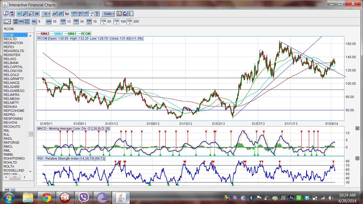This screenshot has width=363, height=204.
Task: Click the Bluetooth icon in the system tray
Action: tap(251, 198)
